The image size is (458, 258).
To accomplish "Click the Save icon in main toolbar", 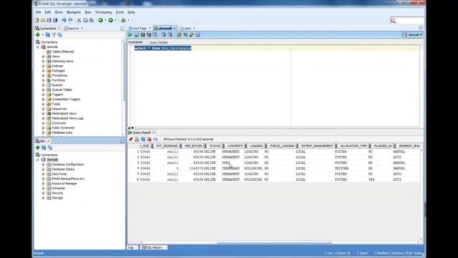I will pyautogui.click(x=49, y=20).
